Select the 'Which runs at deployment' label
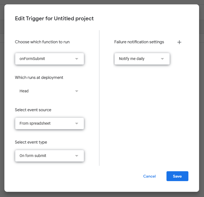204x197 pixels. [39, 78]
